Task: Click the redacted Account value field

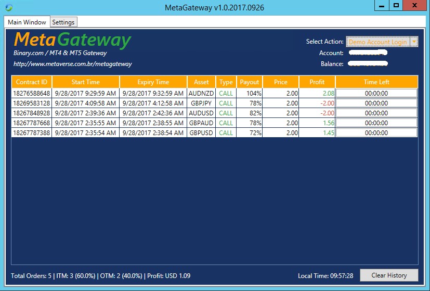Action: (368, 52)
